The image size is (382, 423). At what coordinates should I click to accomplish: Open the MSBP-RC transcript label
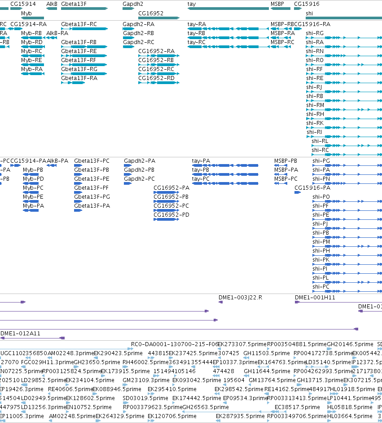(x=282, y=42)
